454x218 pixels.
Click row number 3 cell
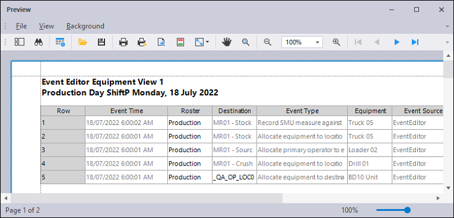[x=63, y=150]
